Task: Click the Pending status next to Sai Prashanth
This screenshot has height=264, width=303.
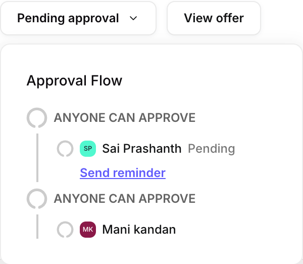Action: tap(211, 149)
